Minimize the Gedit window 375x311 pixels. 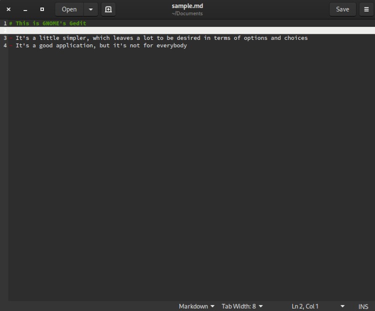click(x=25, y=9)
